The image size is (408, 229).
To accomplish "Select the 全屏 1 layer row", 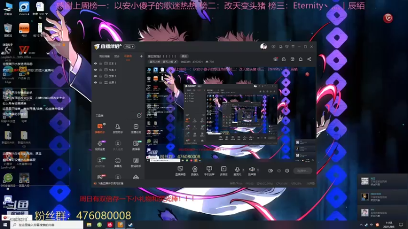I will coord(118,82).
